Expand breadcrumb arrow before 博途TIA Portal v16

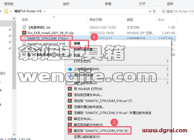(11, 11)
